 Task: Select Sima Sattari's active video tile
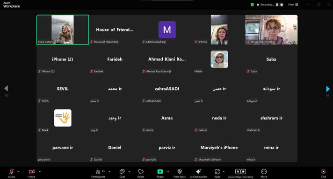[63, 30]
